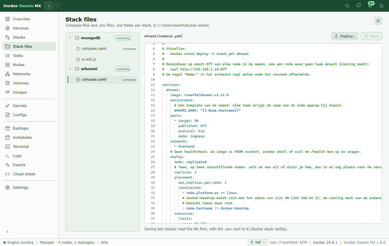Open Cheat sheet in sidebar

(29, 174)
